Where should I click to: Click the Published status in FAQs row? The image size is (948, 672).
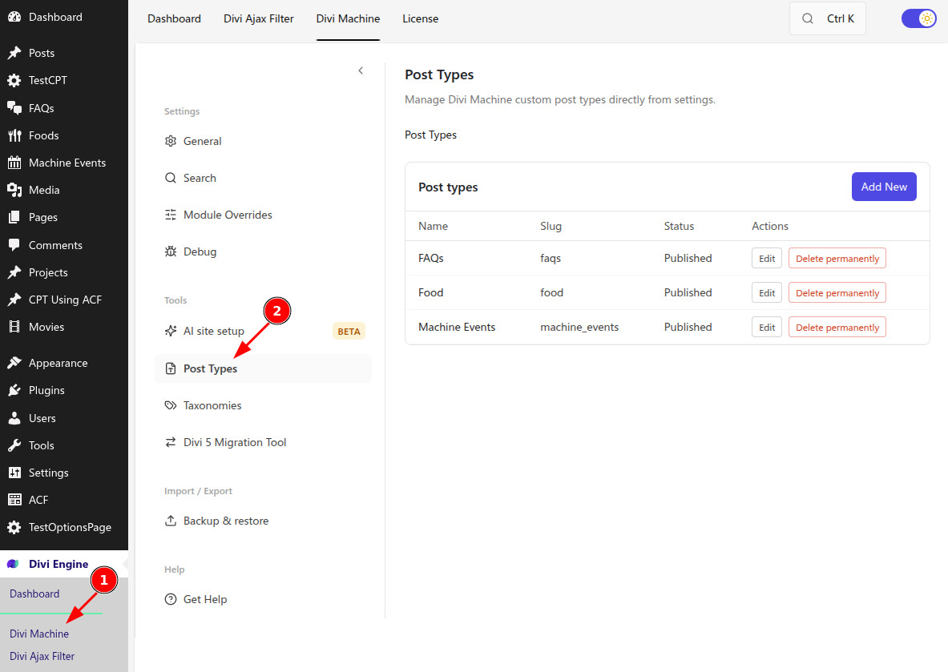[x=688, y=258]
